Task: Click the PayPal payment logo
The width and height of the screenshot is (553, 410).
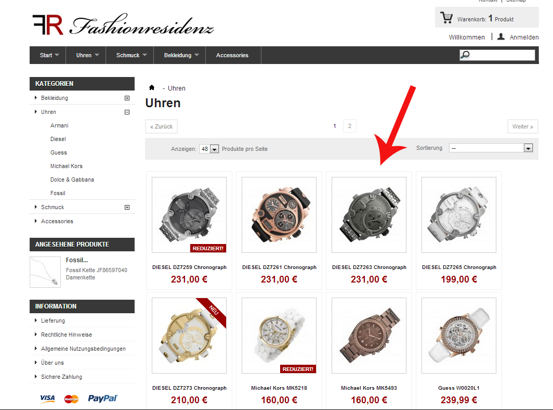Action: point(102,399)
